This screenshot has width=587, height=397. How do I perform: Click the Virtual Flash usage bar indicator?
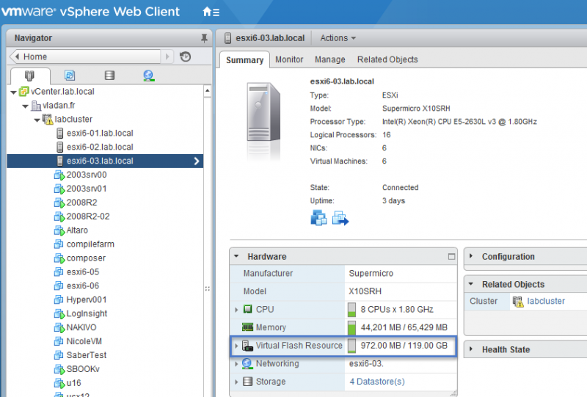click(x=351, y=346)
